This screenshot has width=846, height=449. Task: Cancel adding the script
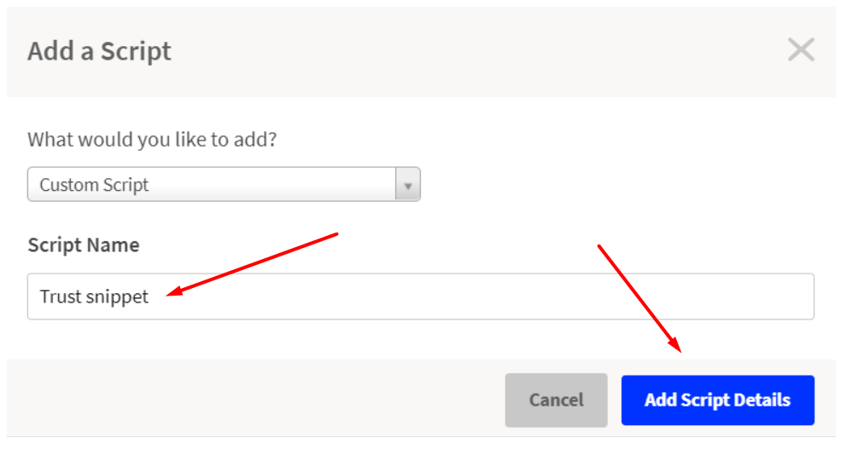coord(557,400)
